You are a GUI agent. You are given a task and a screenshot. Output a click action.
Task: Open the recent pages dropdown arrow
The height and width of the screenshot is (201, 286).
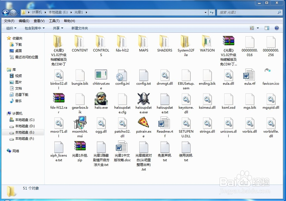(x=19, y=13)
